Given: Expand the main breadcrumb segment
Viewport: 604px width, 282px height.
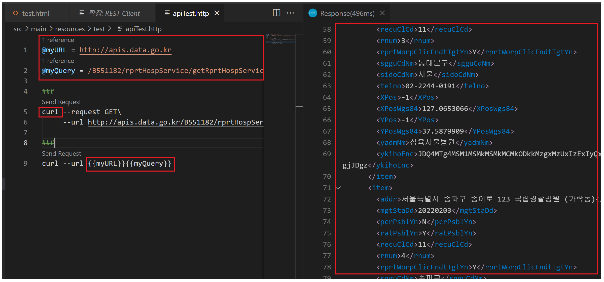Looking at the screenshot, I should [x=39, y=29].
